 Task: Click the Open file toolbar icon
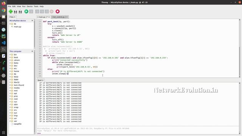[x=16, y=12]
